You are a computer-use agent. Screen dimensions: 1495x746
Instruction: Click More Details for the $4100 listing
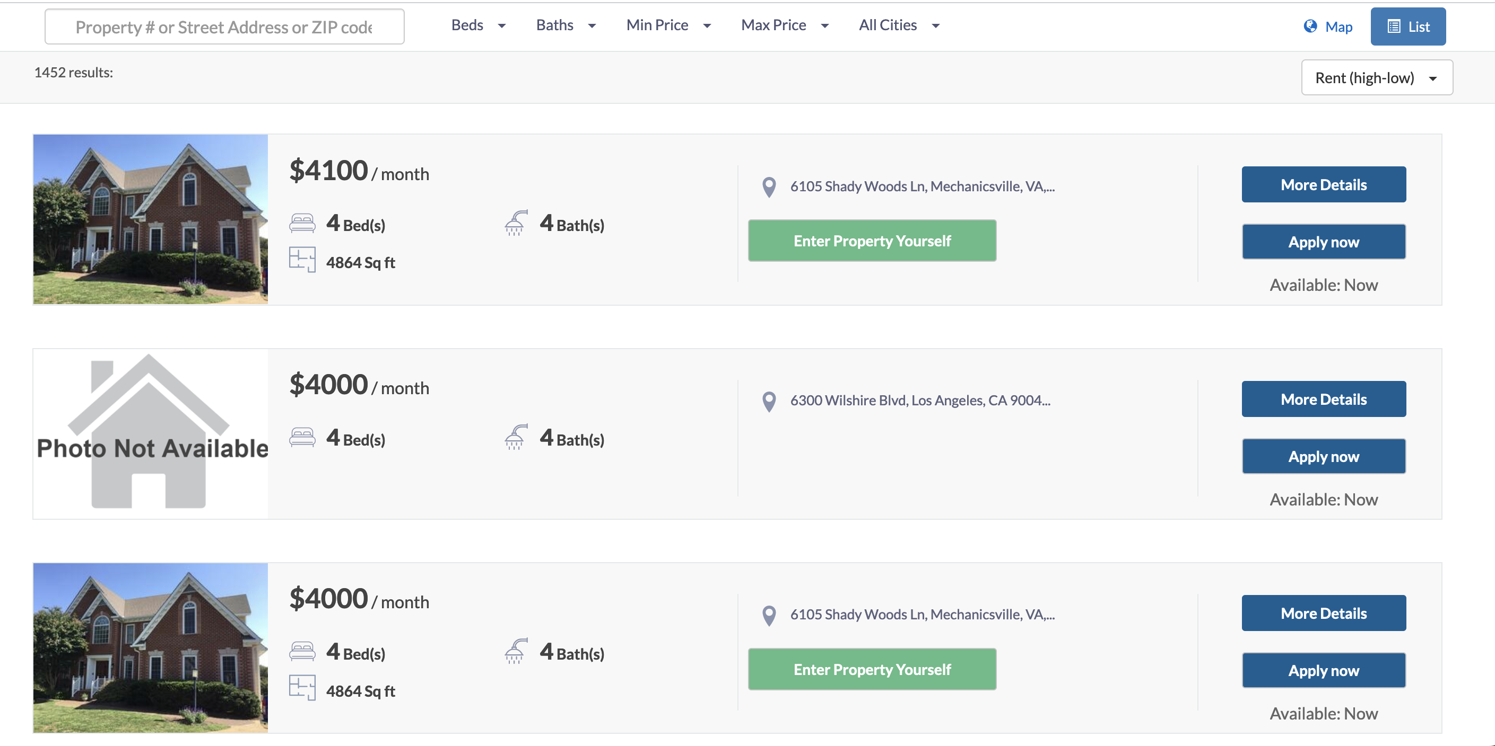[1323, 185]
